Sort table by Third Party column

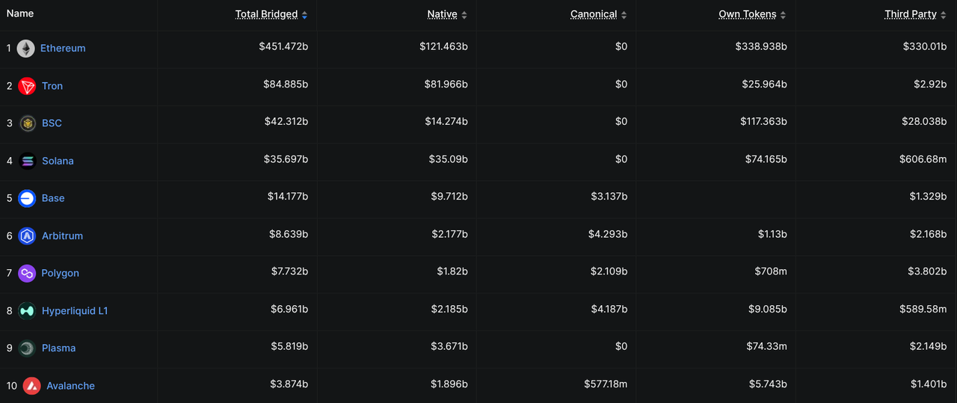[911, 14]
